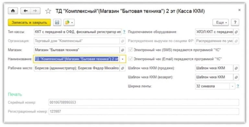Open the Еще menu
Screen dimensions: 249x127
click(220, 23)
